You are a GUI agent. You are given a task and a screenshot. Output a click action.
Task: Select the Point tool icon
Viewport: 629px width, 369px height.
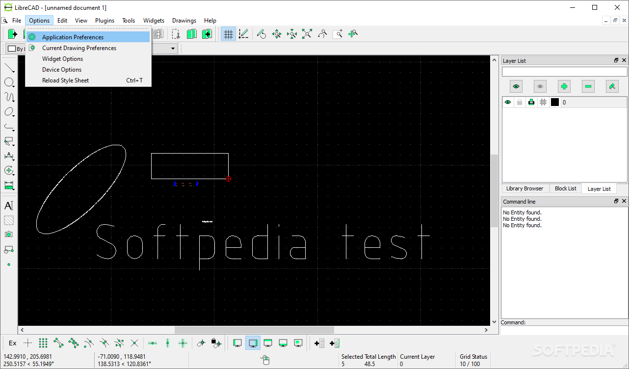click(9, 264)
